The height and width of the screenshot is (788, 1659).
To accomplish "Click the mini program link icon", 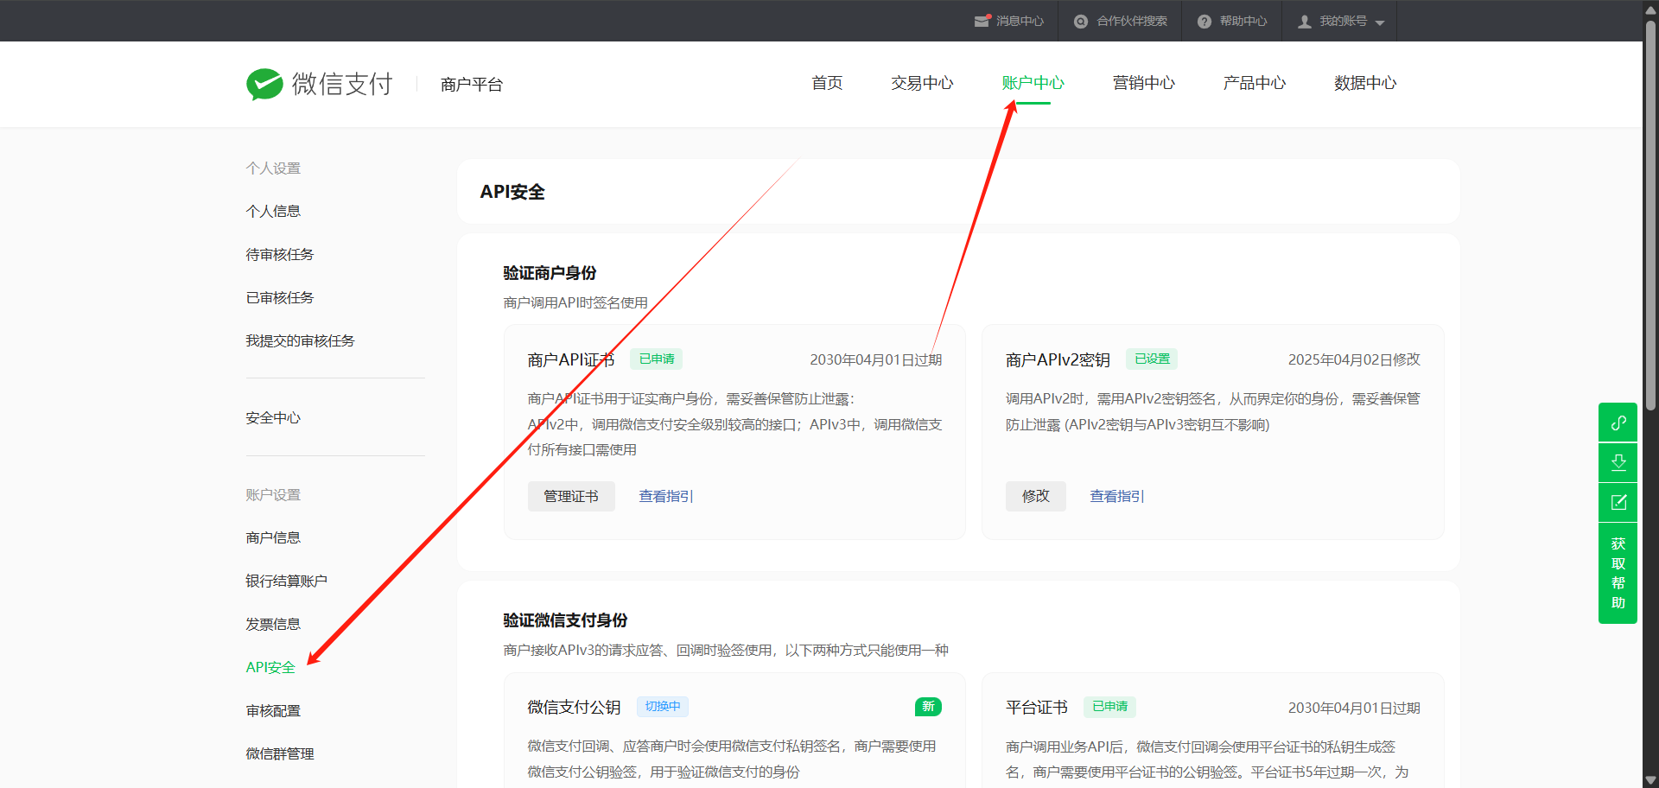I will click(1618, 423).
